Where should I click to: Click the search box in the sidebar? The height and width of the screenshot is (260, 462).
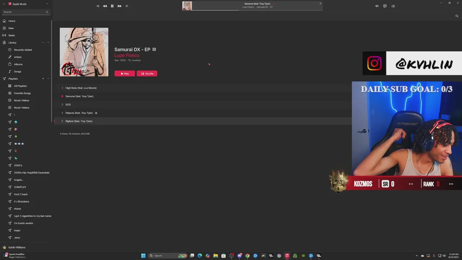(25, 12)
